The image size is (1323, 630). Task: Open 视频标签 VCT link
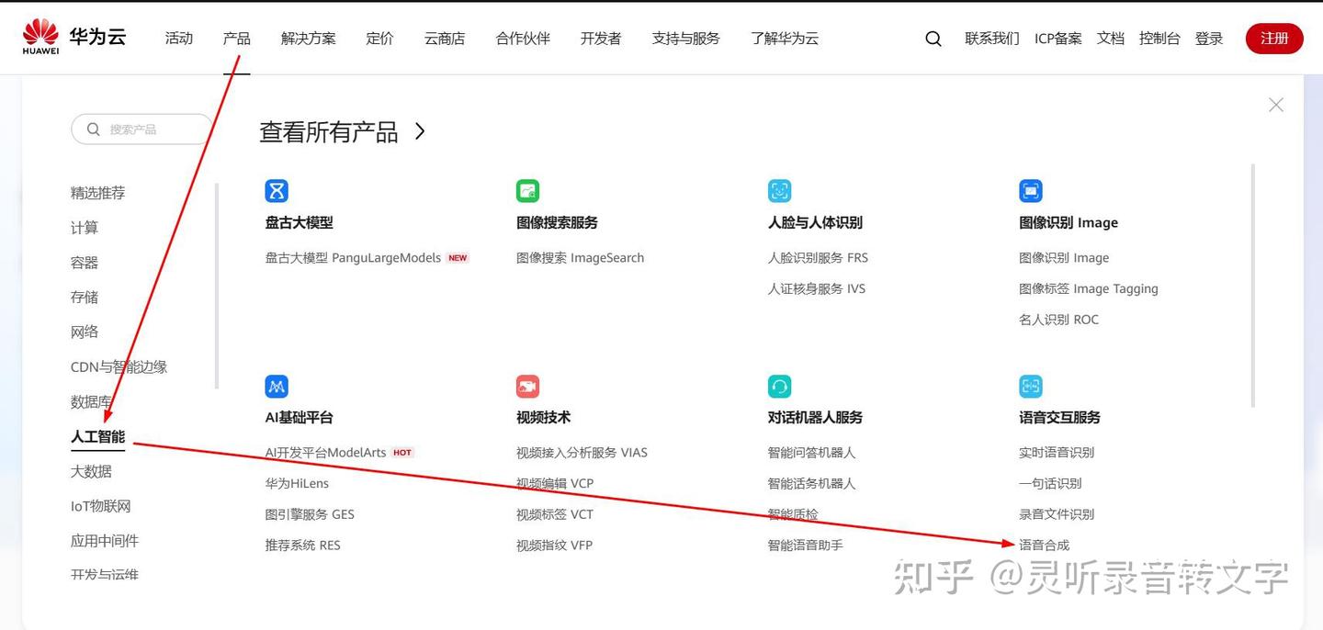pyautogui.click(x=555, y=515)
